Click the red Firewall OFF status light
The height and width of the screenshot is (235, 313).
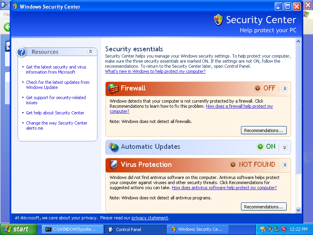pyautogui.click(x=257, y=88)
